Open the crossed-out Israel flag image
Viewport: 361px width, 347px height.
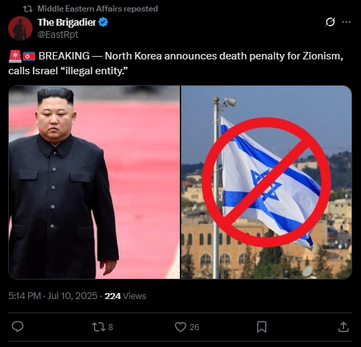tap(266, 182)
